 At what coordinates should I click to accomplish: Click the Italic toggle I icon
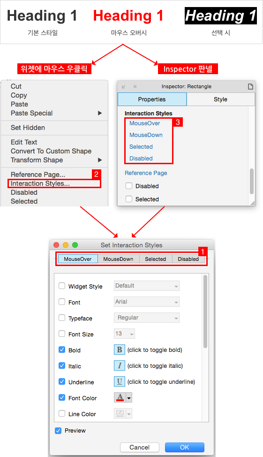(120, 366)
